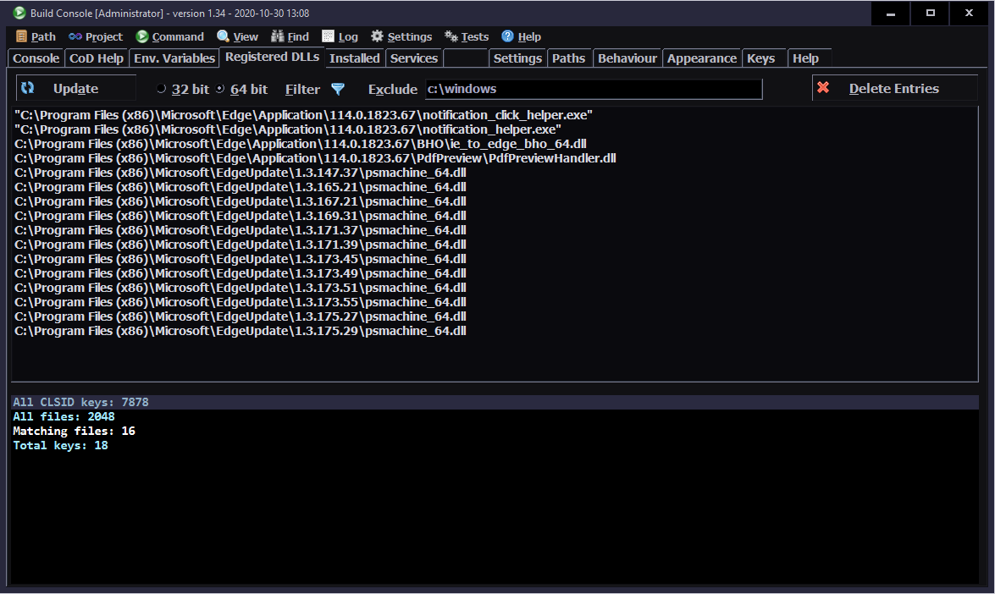Click the View magnifier icon
This screenshot has width=995, height=594.
coord(223,36)
